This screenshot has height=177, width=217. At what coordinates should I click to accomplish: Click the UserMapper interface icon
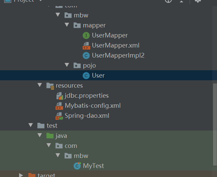[x=86, y=35]
